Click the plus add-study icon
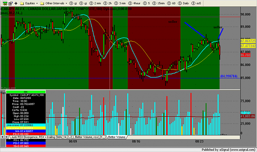 [x=16, y=3]
